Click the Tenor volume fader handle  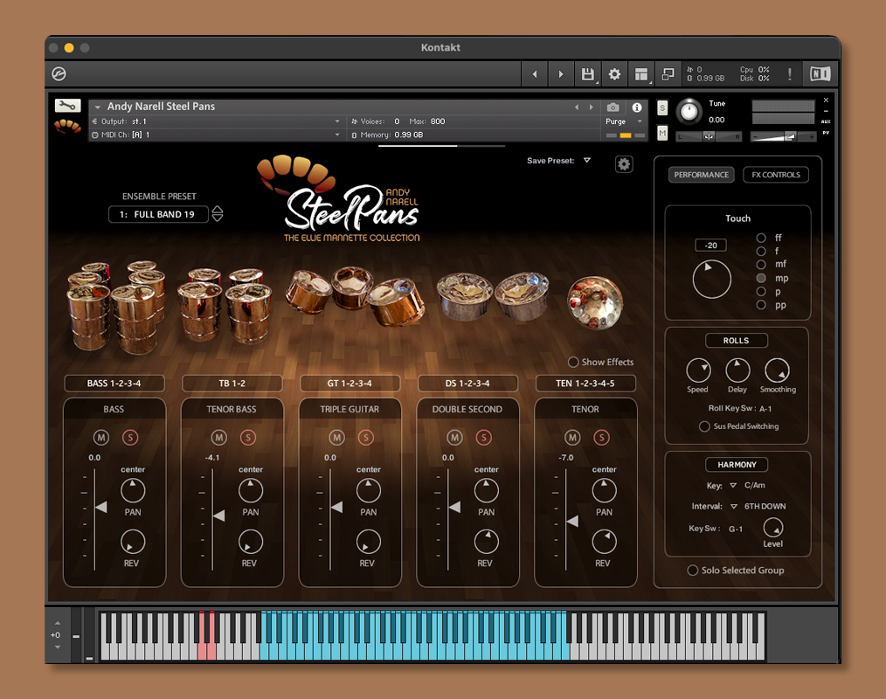tap(572, 522)
